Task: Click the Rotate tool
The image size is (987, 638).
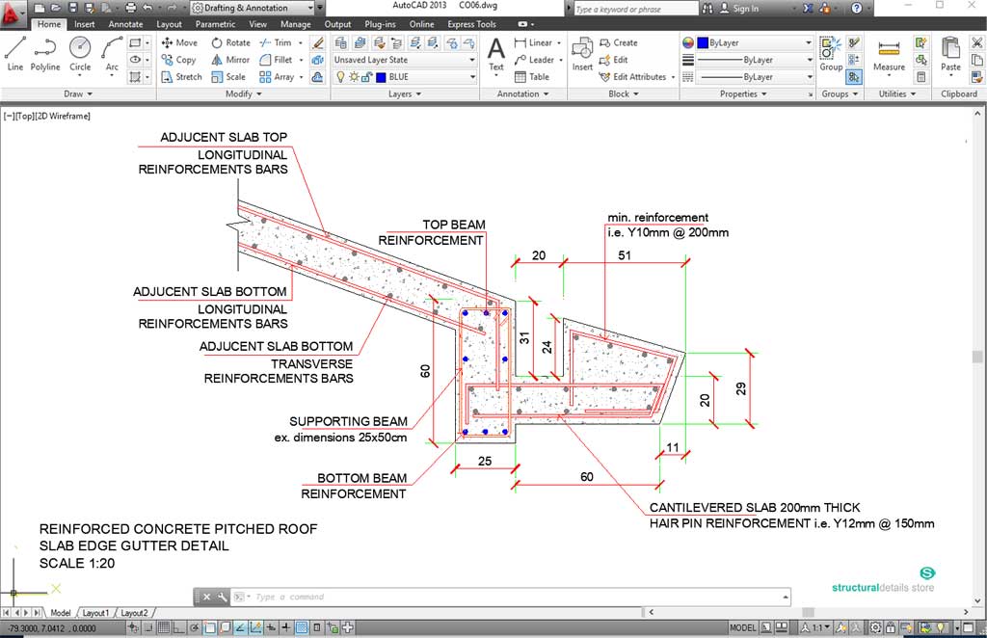Action: click(230, 42)
